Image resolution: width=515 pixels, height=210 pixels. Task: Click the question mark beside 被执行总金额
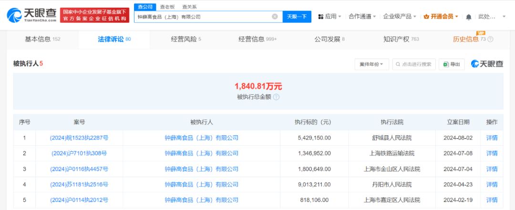point(276,97)
